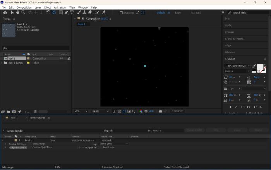Click the buoi 1.mov output file link

[x=109, y=147]
